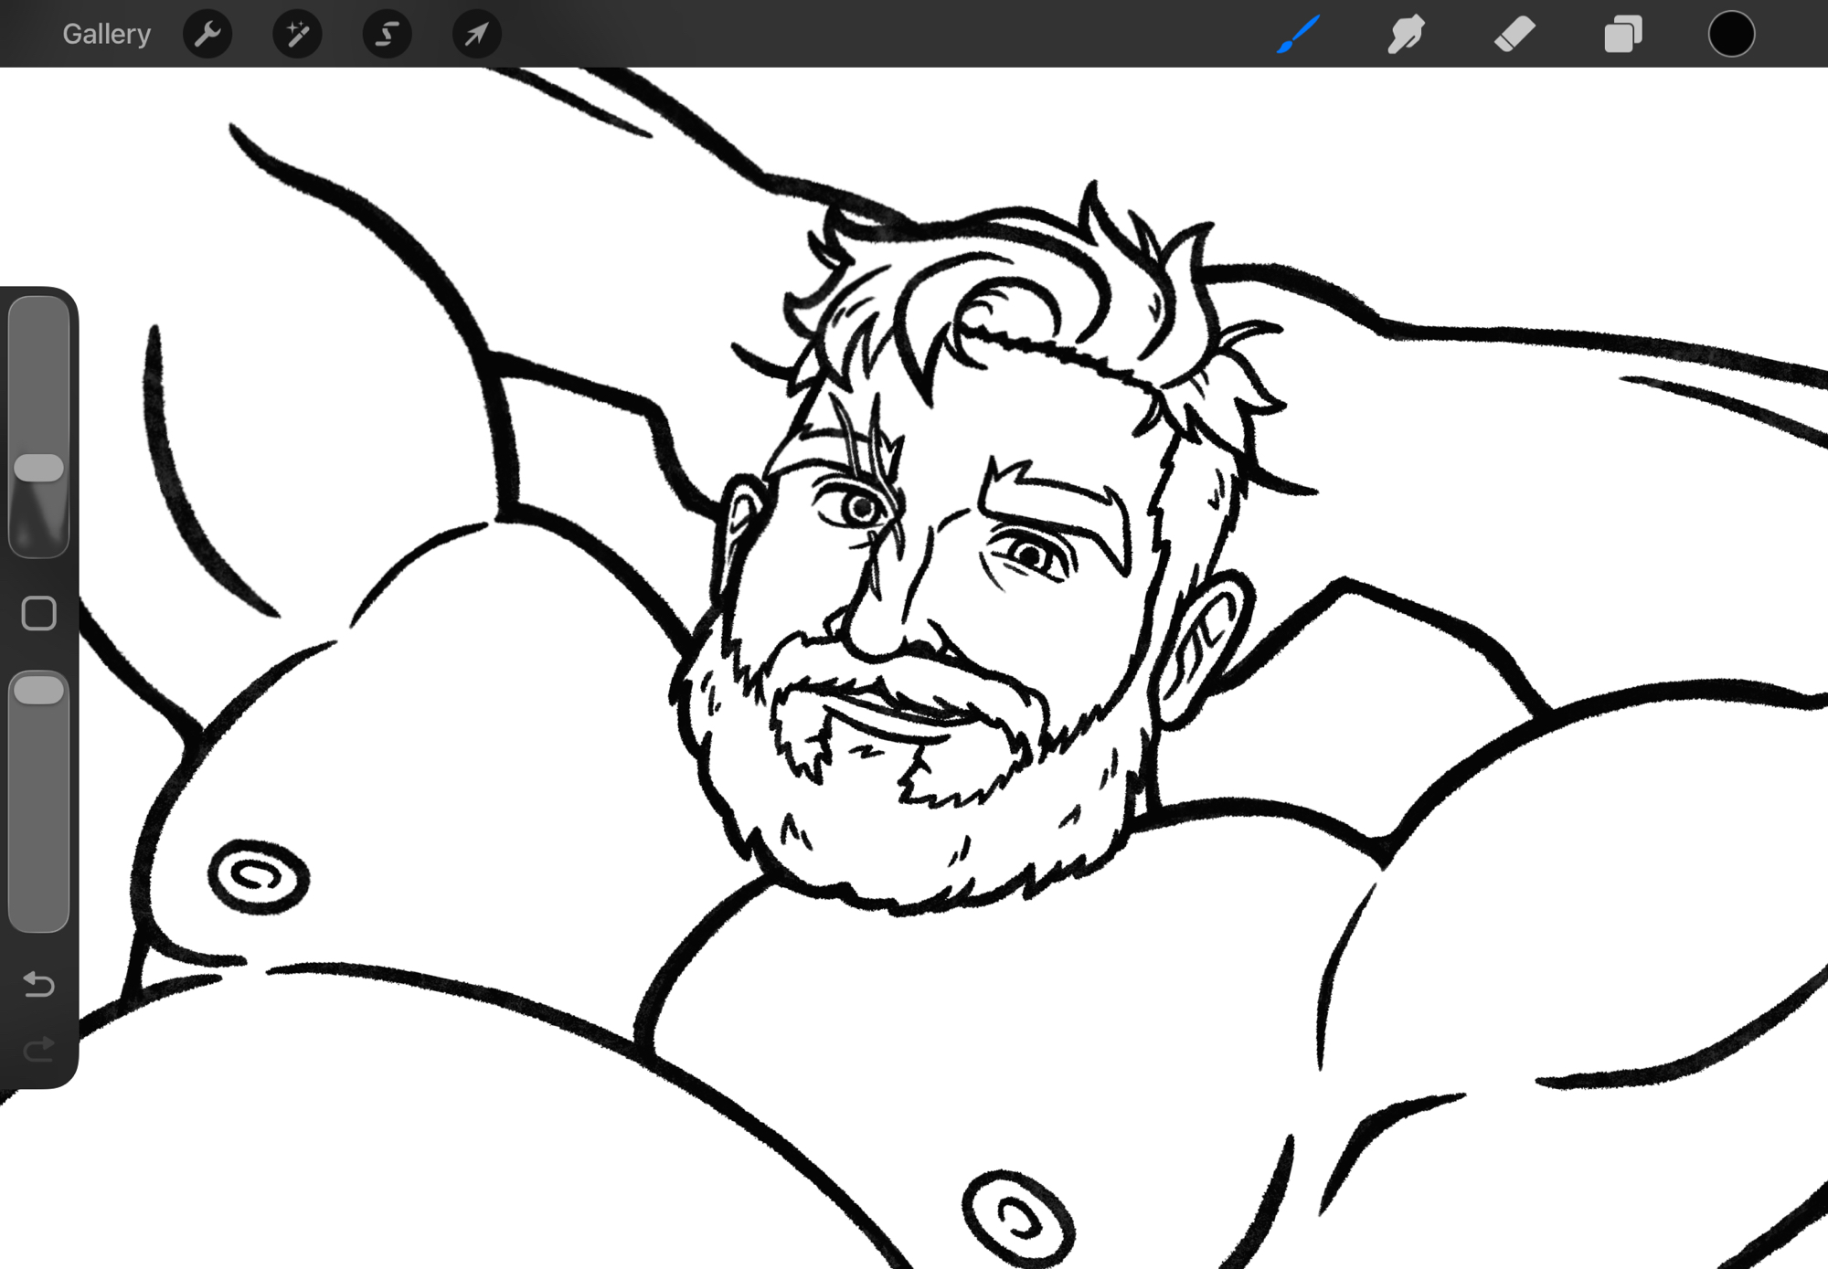Open the Actions wrench menu

pyautogui.click(x=207, y=35)
